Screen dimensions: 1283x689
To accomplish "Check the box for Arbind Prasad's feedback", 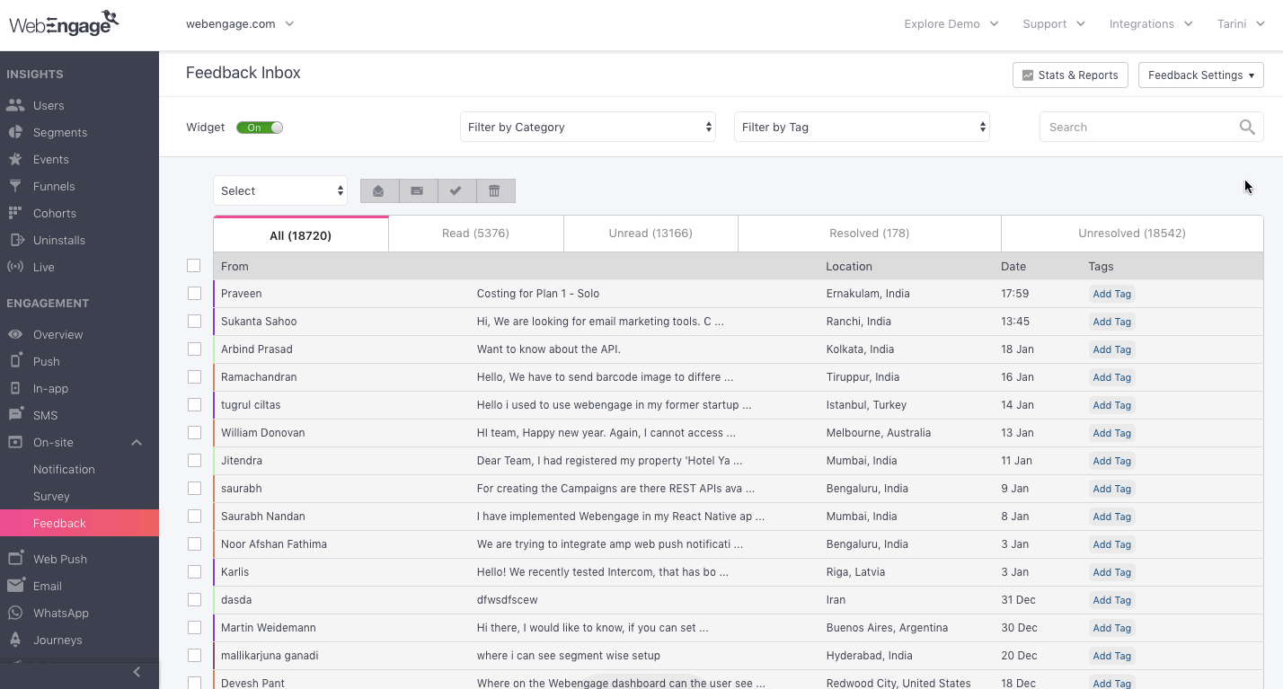I will click(x=194, y=349).
